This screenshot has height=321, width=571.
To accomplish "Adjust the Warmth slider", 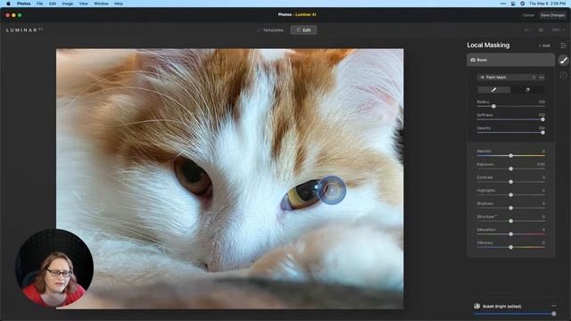I will tap(511, 155).
